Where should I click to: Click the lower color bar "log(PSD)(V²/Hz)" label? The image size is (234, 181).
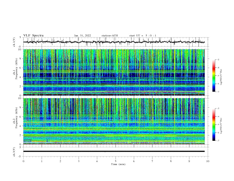point(221,126)
